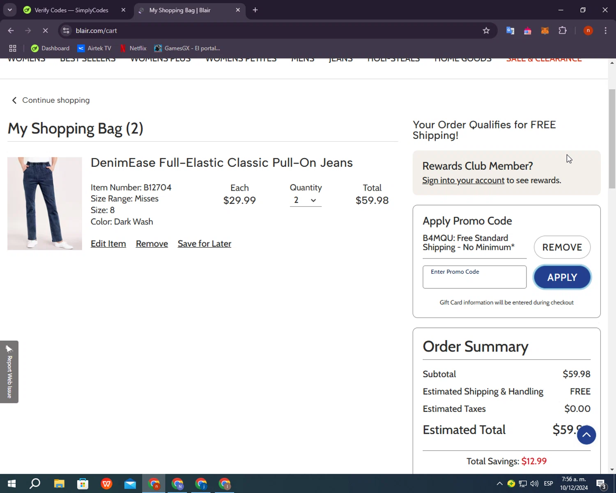The image size is (616, 493).
Task: Open Microsoft Store from taskbar
Action: pos(83,484)
